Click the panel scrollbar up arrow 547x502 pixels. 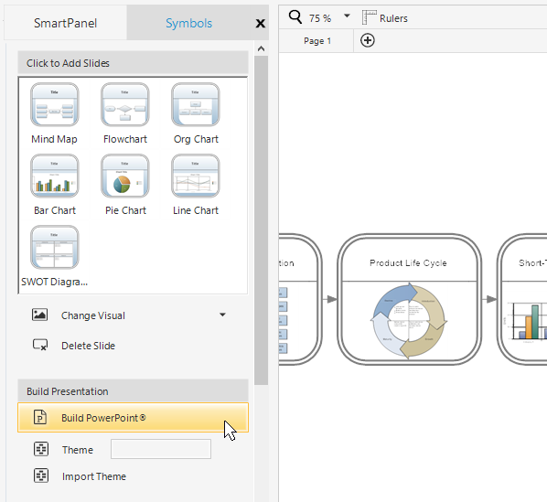[x=261, y=48]
